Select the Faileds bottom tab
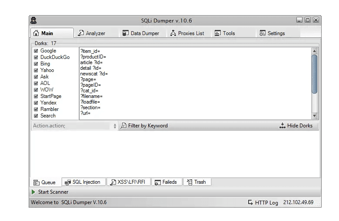Image resolution: width=339 pixels, height=221 pixels. pos(167,182)
